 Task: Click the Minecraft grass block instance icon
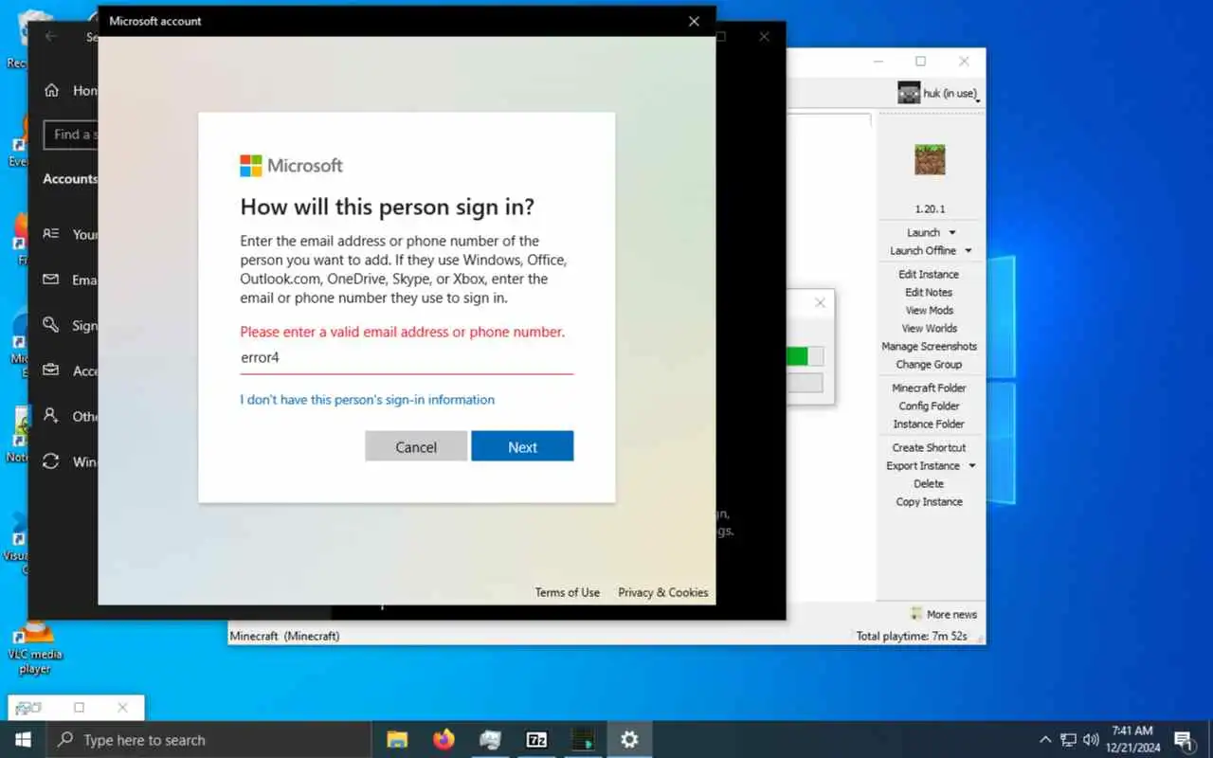(930, 160)
